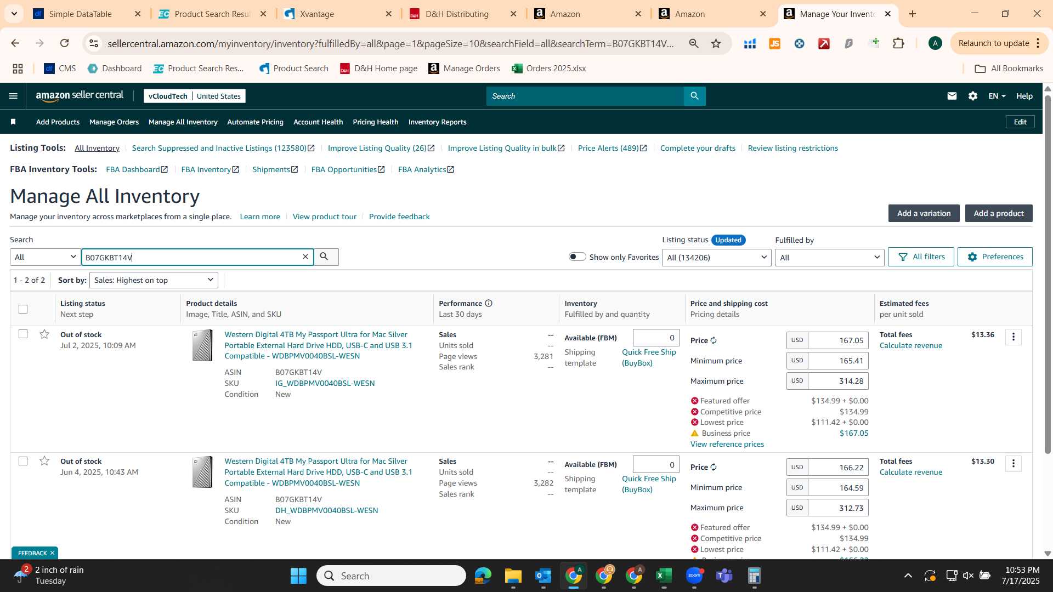Viewport: 1053px width, 592px height.
Task: Clear the B07GKBT14V search term
Action: pos(305,257)
